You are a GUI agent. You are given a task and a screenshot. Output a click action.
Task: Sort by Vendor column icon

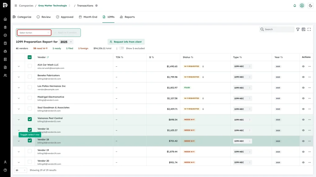[48, 57]
